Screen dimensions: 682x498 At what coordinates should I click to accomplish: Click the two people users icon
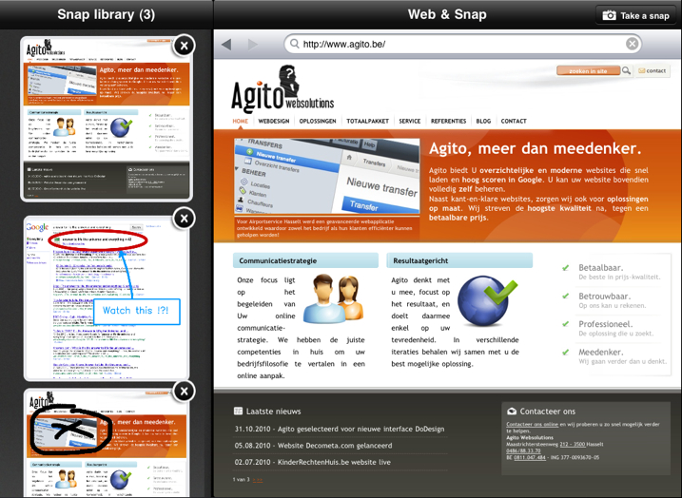pos(334,299)
